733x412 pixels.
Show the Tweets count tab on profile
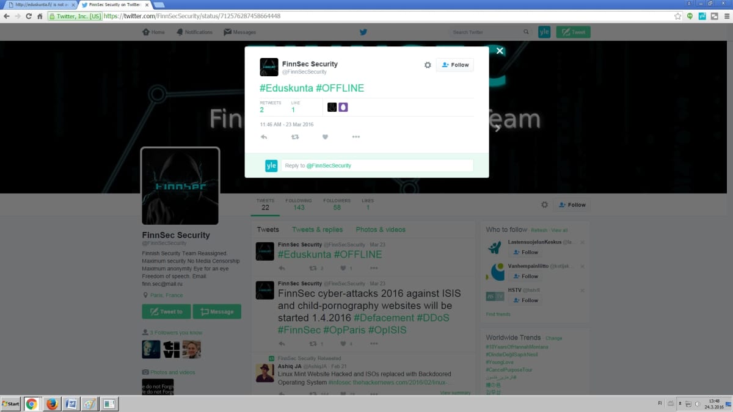265,204
